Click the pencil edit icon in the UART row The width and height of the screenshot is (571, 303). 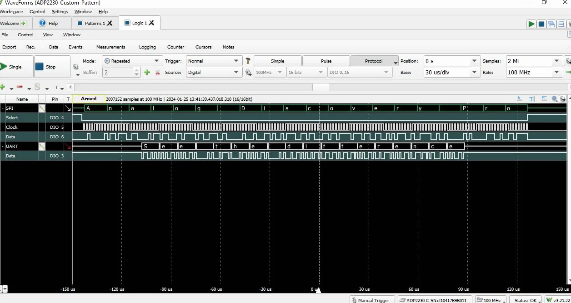(x=42, y=147)
